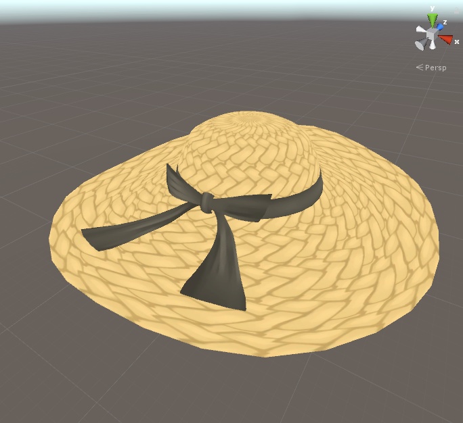463x423 pixels.
Task: Click the blue Z-axis cone on gizmo
Action: (440, 27)
